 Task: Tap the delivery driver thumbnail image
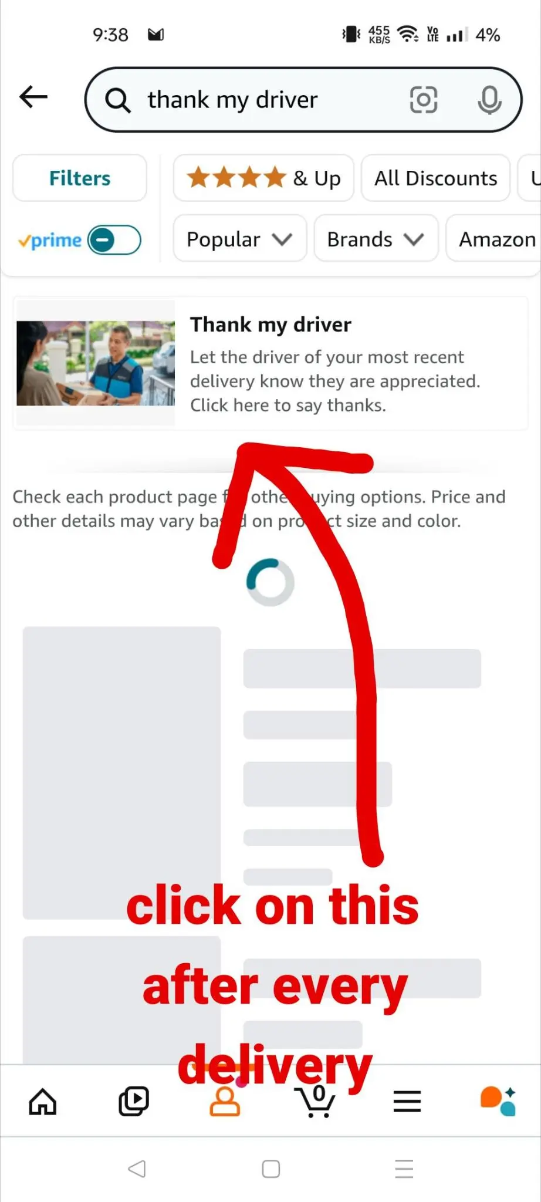click(96, 363)
